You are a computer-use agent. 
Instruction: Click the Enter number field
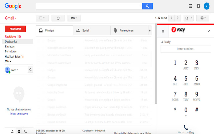coord(186,49)
